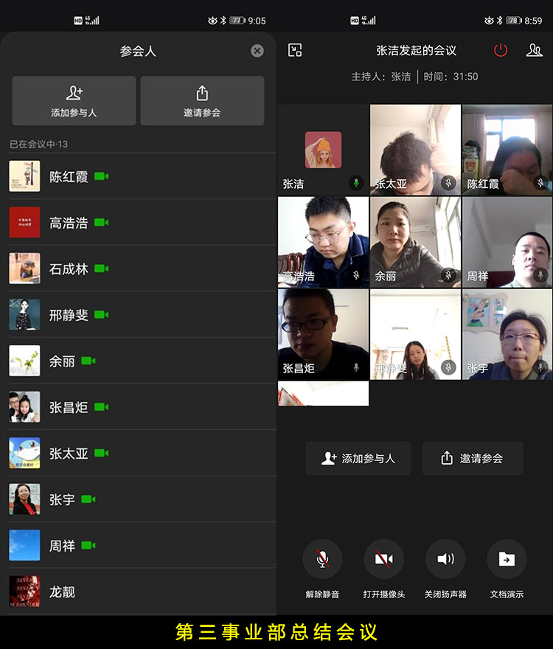553x649 pixels.
Task: Close the 参会人 participants panel
Action: pyautogui.click(x=257, y=51)
